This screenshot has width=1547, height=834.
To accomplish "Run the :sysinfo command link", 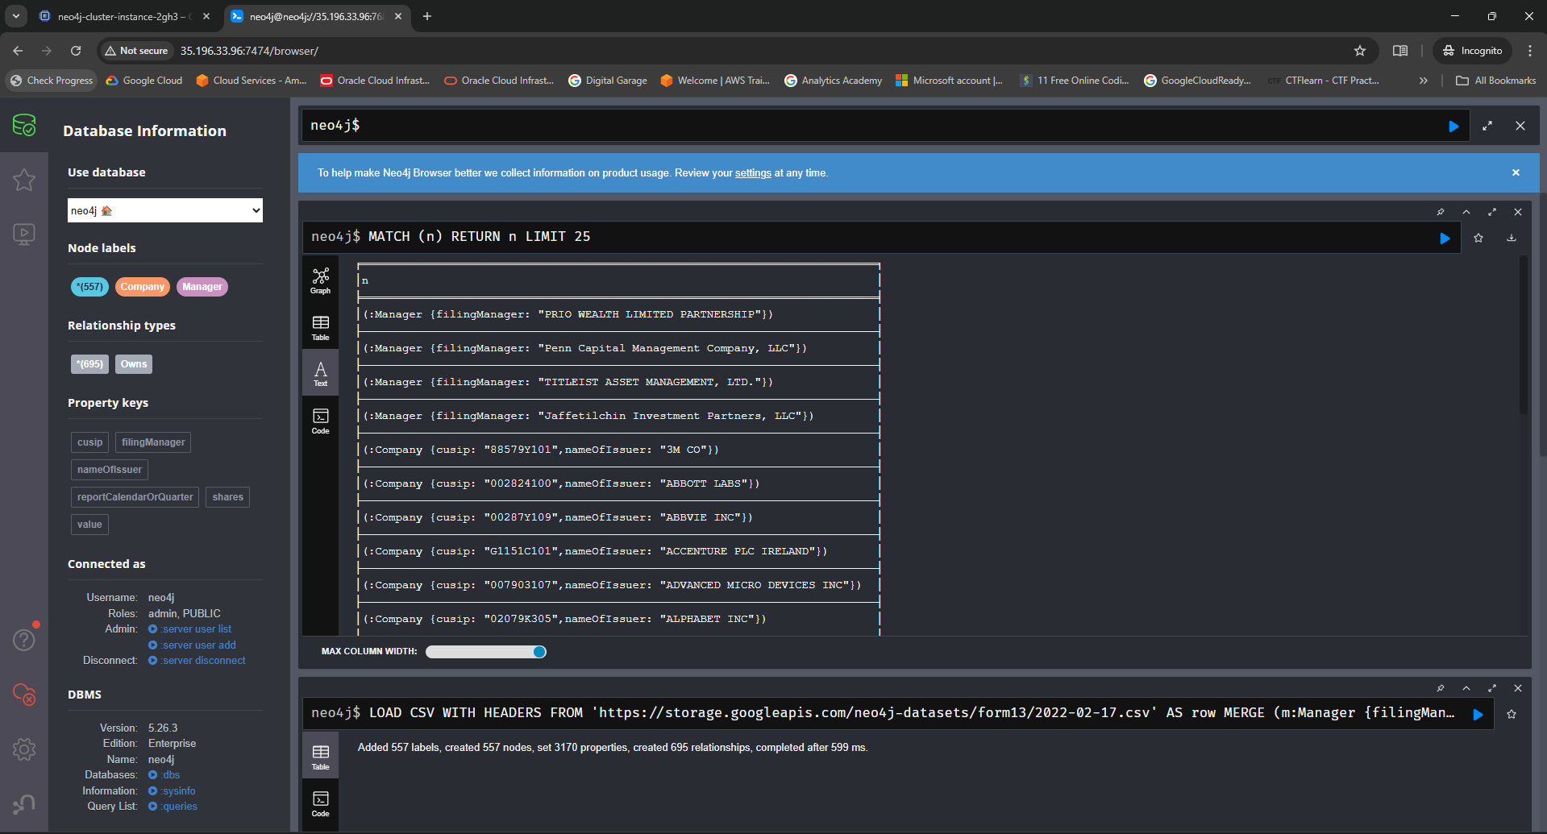I will coord(173,791).
